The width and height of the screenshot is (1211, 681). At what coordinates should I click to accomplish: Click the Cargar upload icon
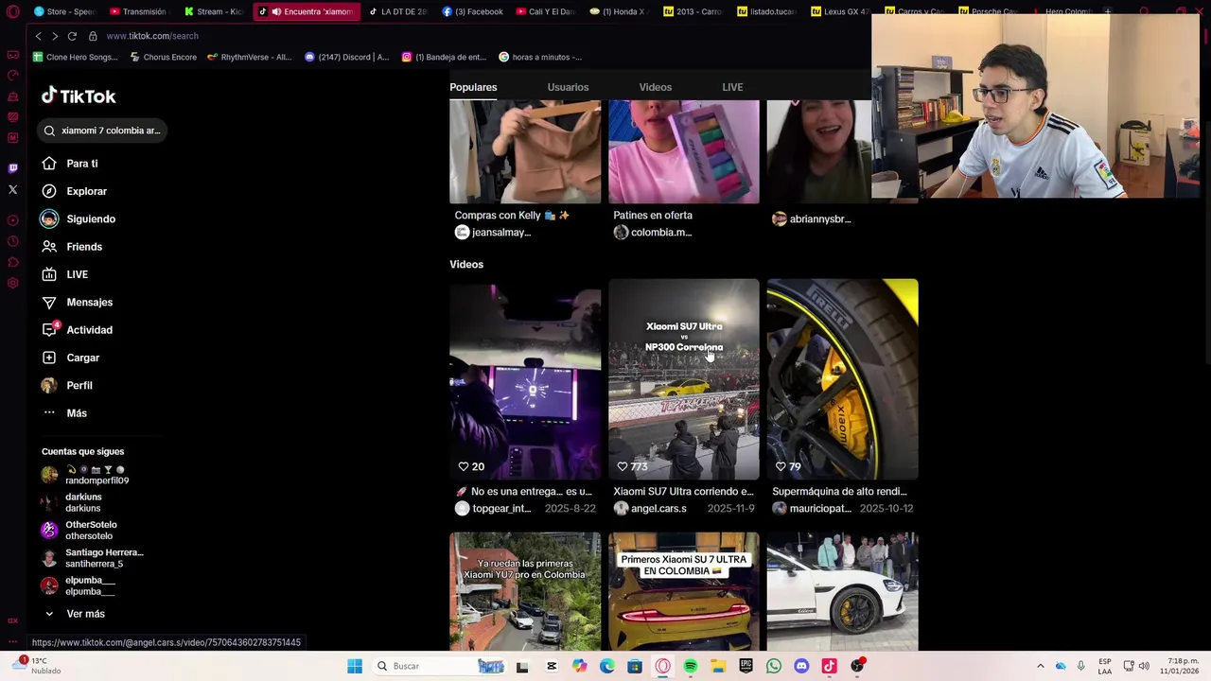(x=49, y=358)
